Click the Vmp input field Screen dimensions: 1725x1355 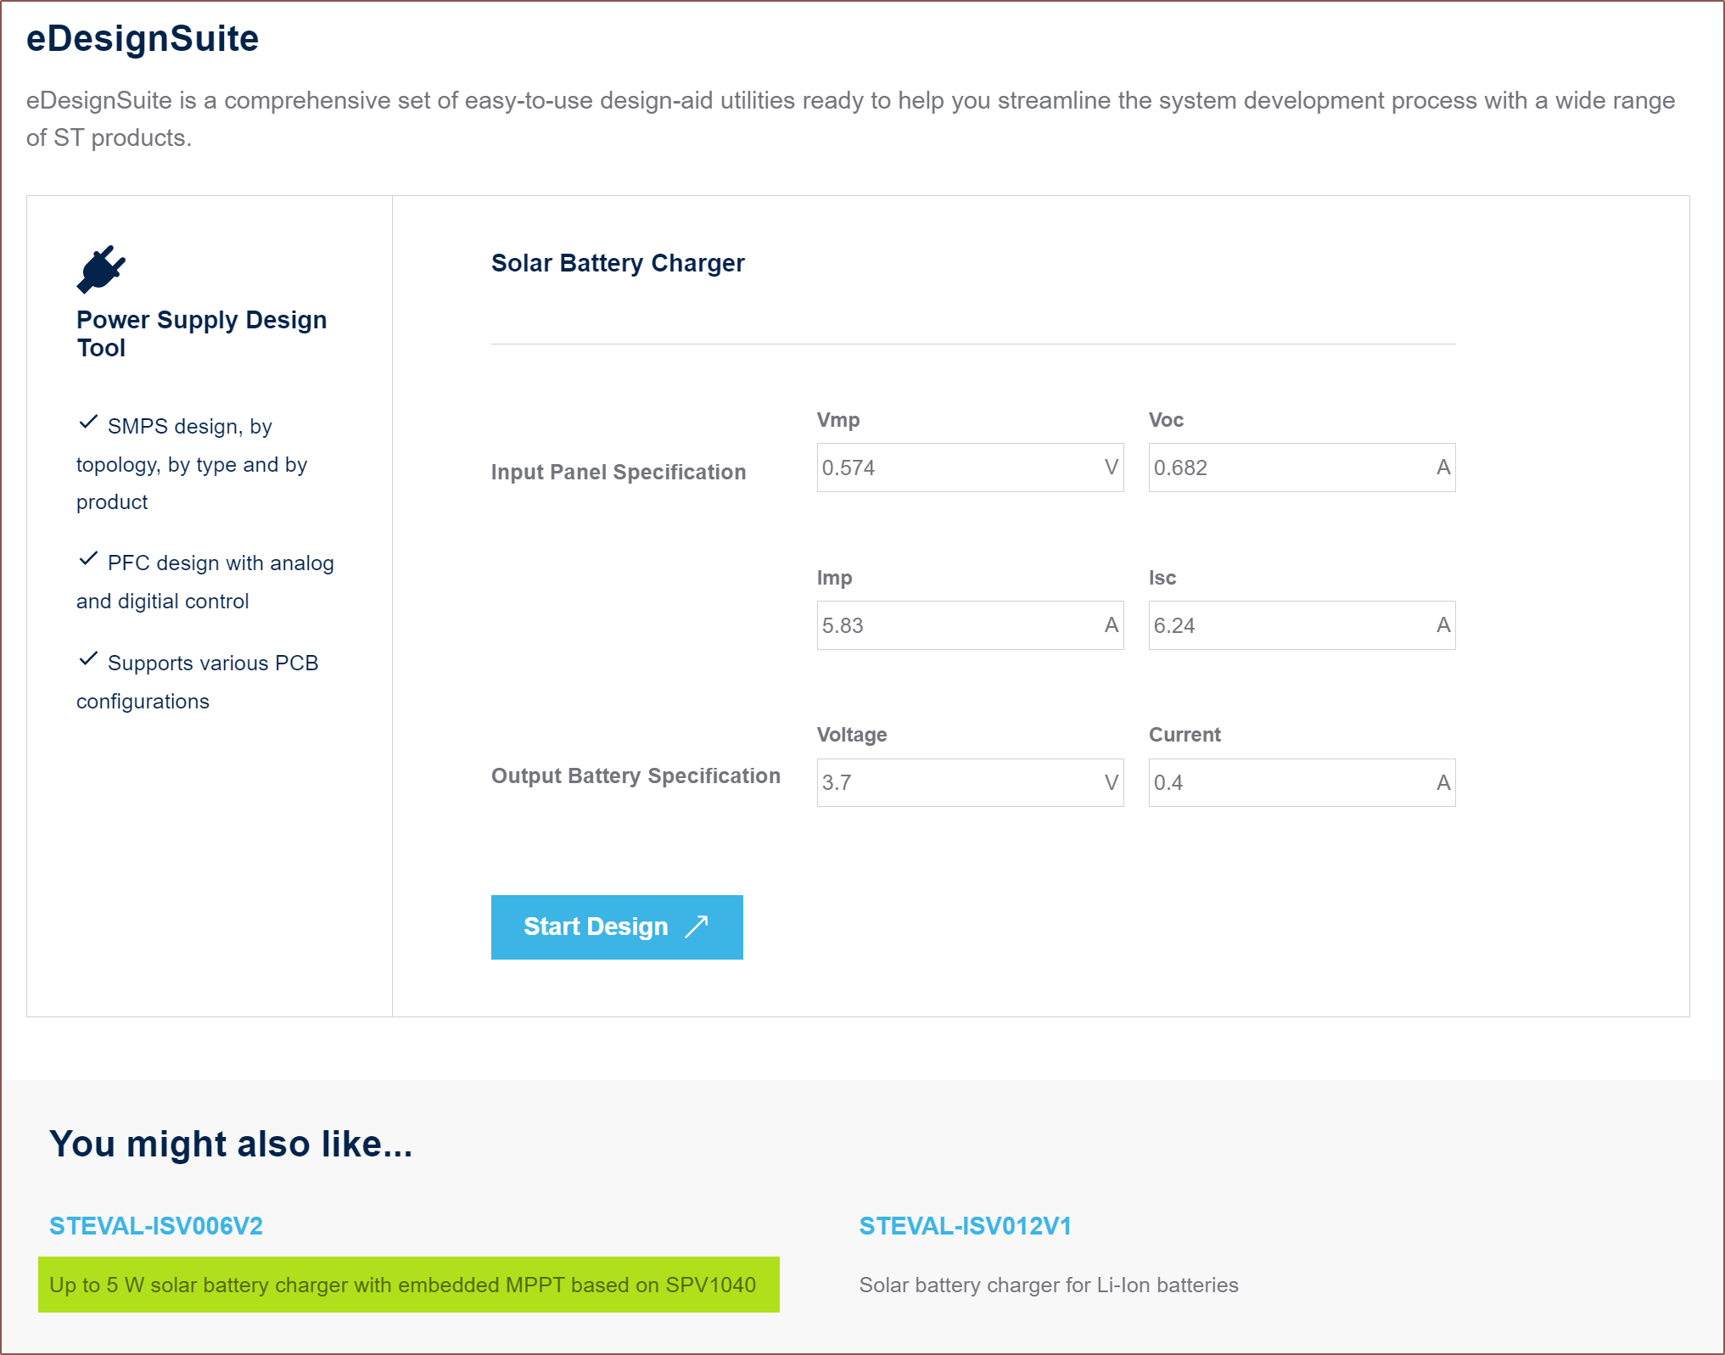[970, 468]
